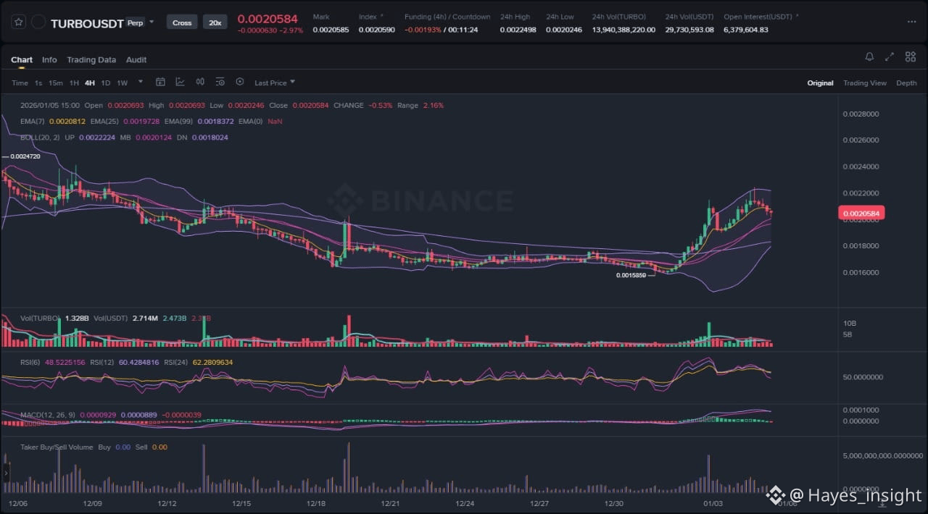Change candlestick chart style icon
The image size is (928, 514).
pos(200,83)
